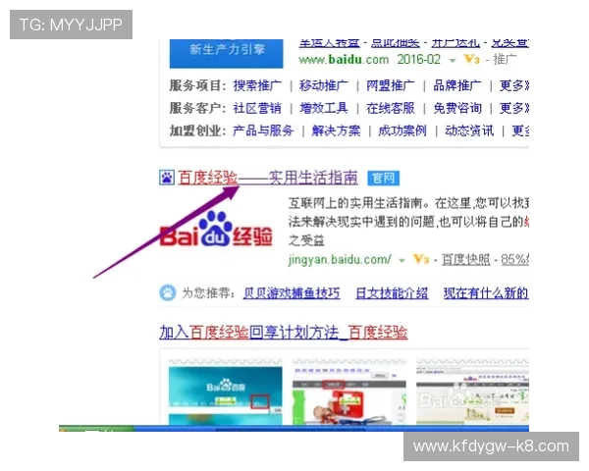Open the 产品与服务 link
This screenshot has width=589, height=471.
pyautogui.click(x=263, y=131)
